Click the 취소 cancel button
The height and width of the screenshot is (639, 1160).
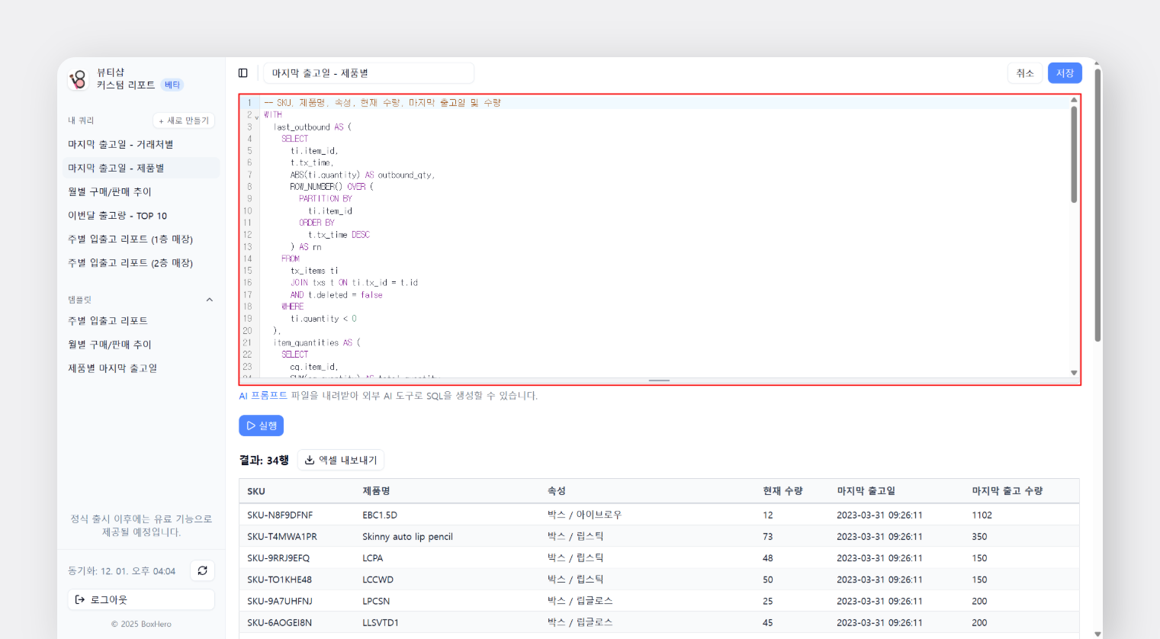click(1025, 72)
